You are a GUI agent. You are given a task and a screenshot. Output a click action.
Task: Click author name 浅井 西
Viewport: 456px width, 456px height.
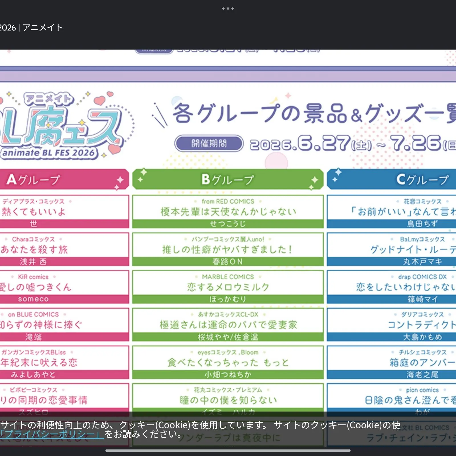pos(33,261)
